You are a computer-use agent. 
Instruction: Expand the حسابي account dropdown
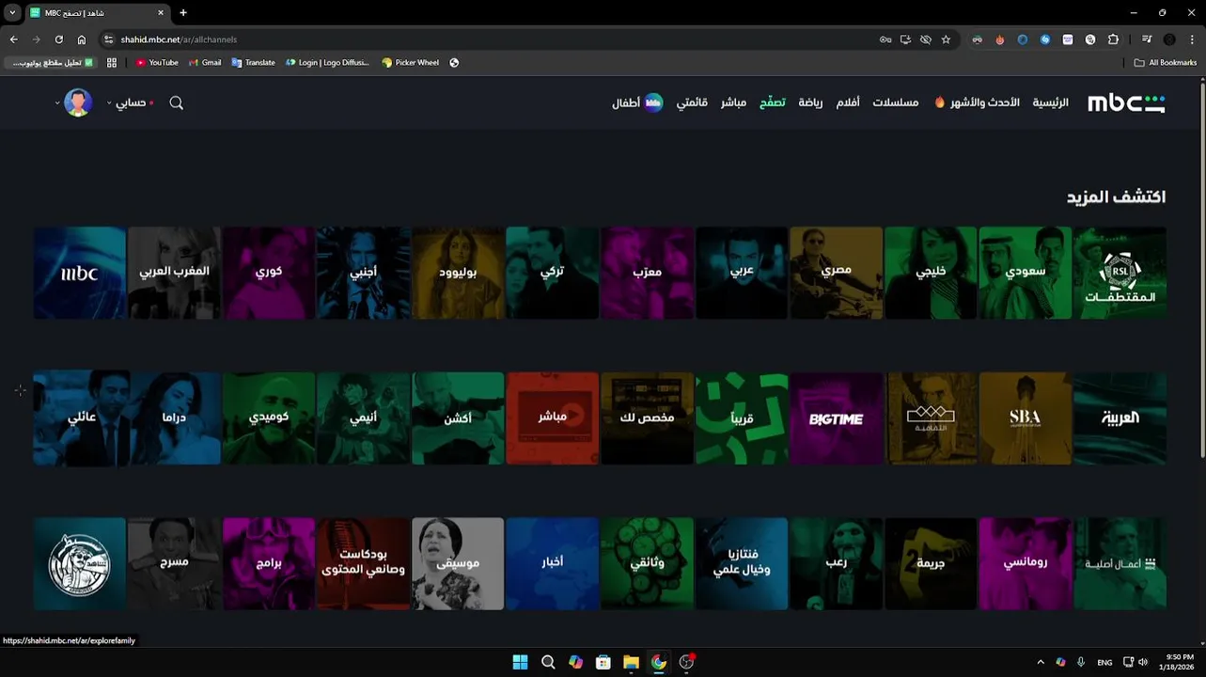(x=130, y=102)
